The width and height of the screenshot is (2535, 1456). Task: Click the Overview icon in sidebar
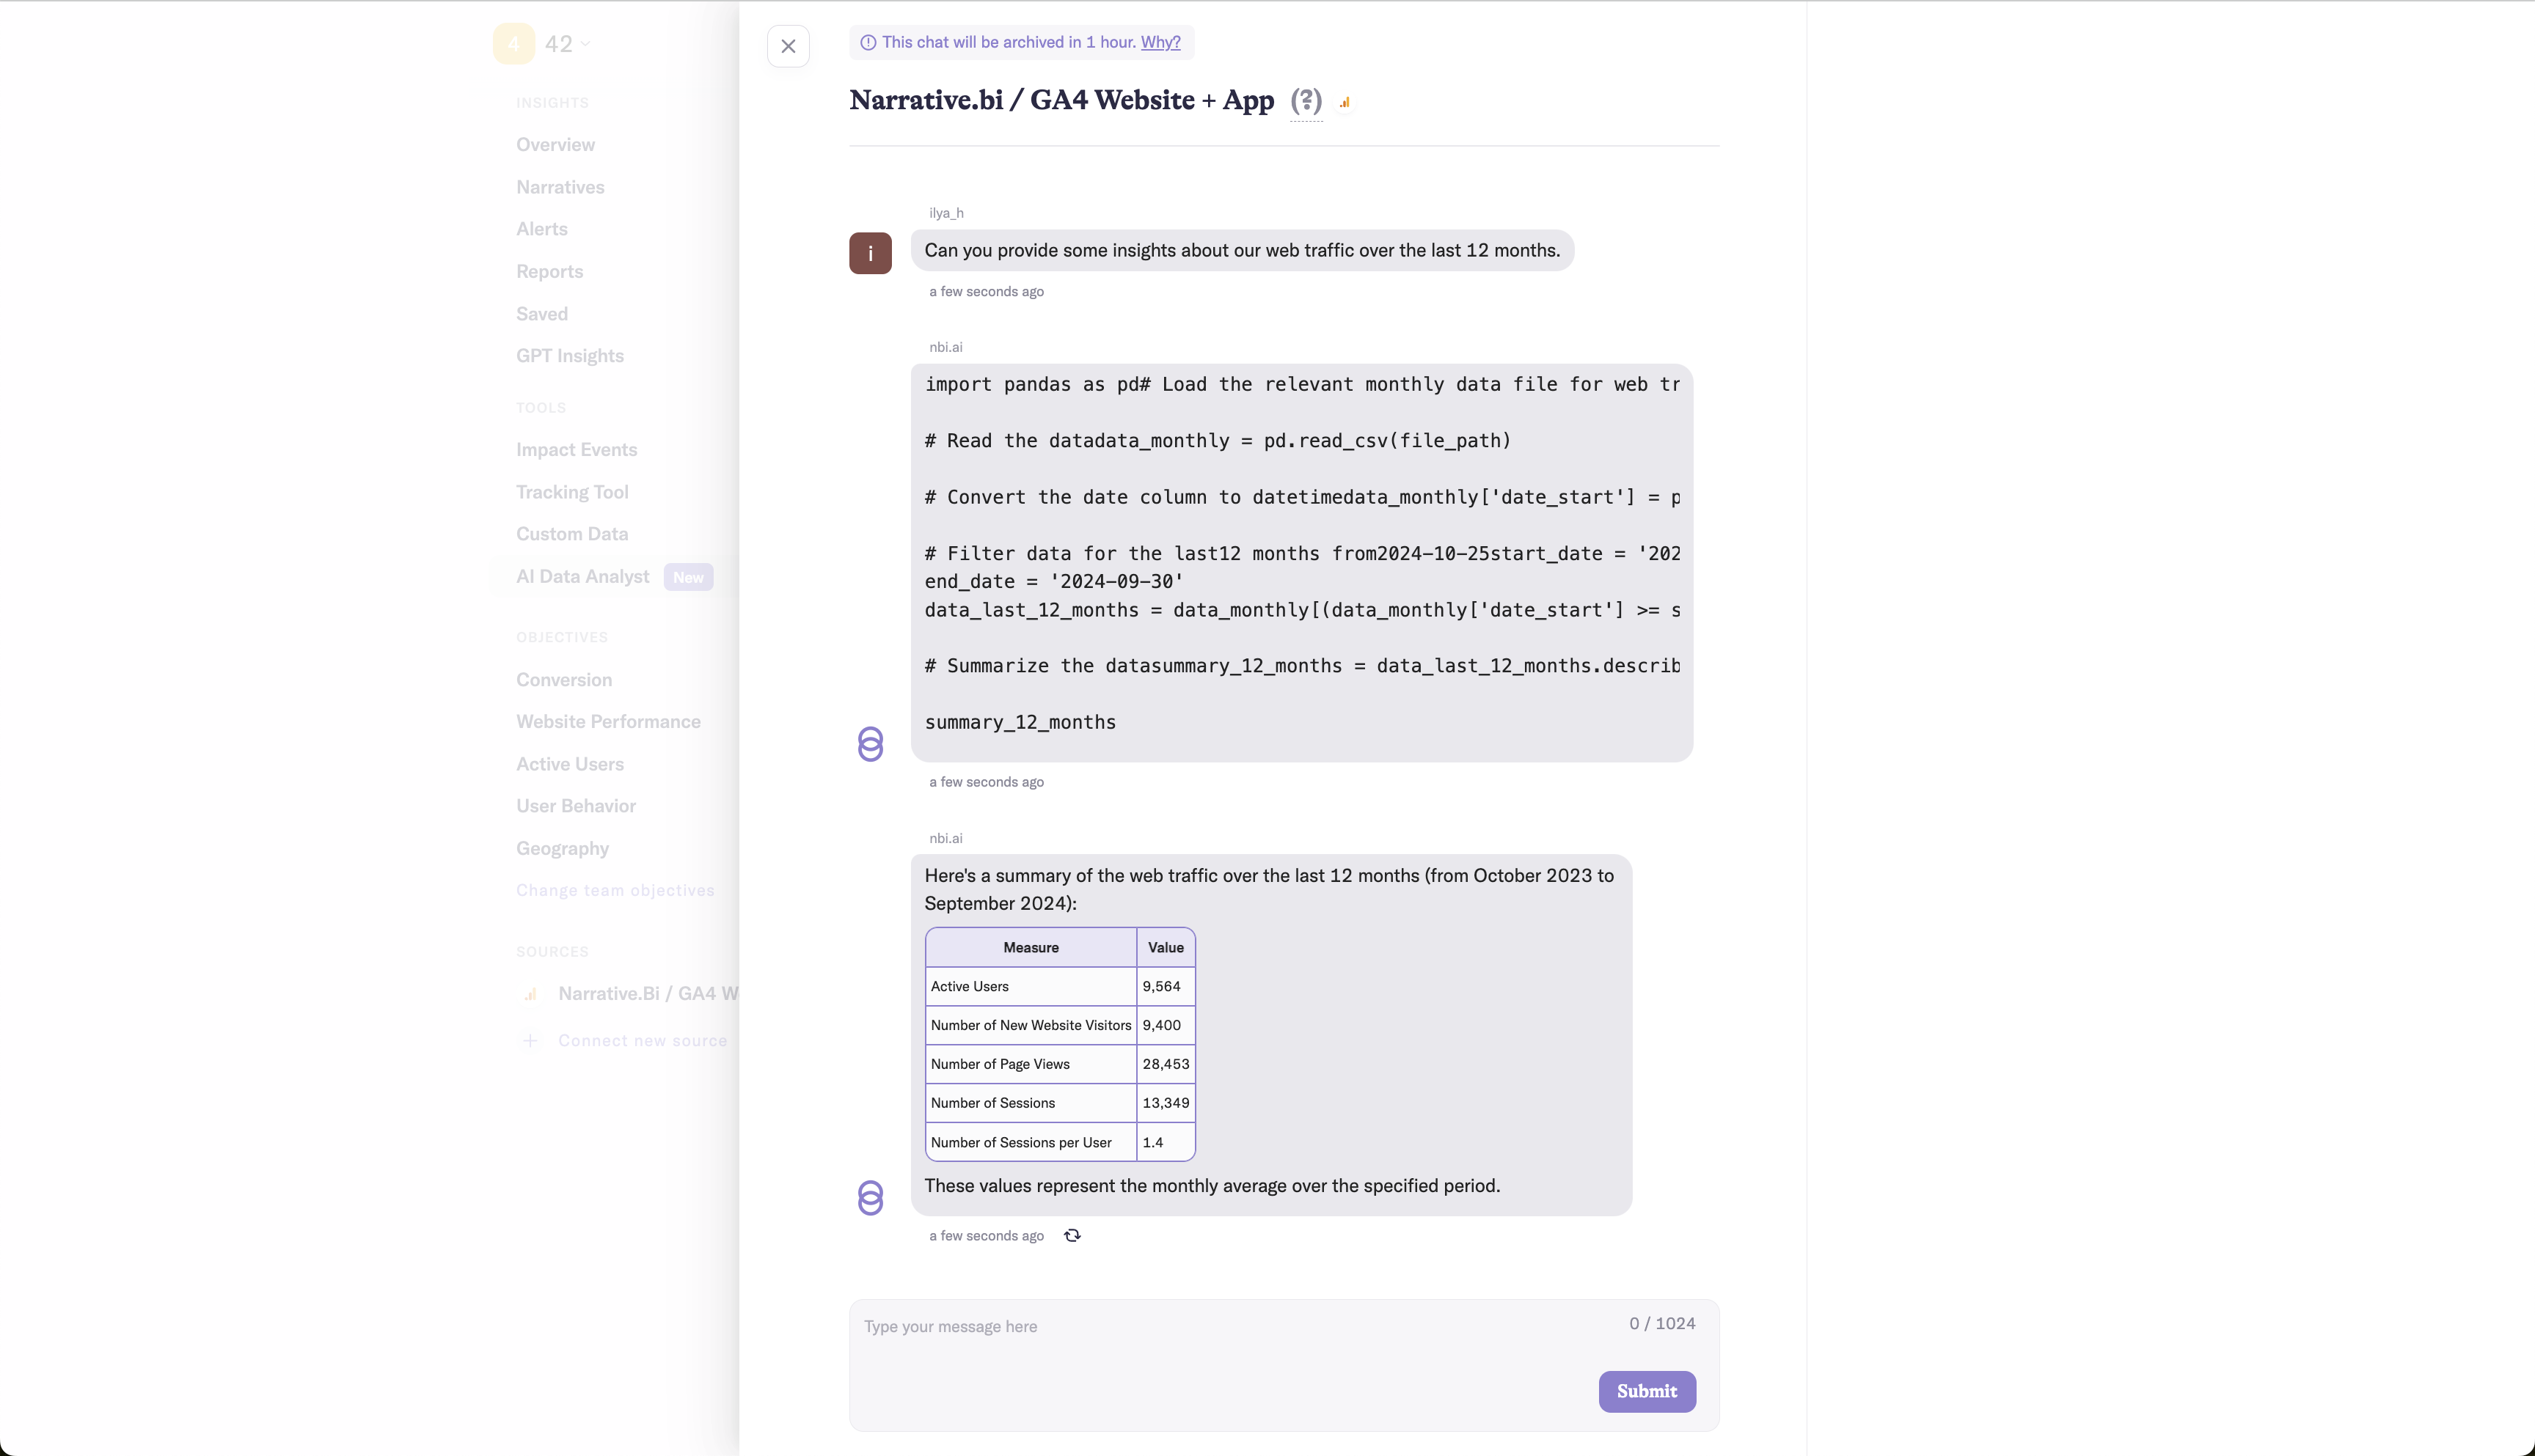pyautogui.click(x=555, y=144)
